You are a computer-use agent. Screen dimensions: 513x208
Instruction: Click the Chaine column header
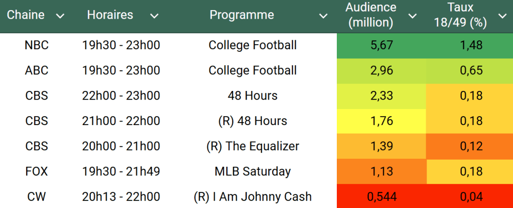click(26, 15)
